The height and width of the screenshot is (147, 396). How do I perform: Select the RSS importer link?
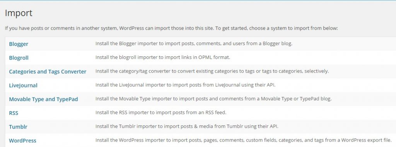[14, 113]
